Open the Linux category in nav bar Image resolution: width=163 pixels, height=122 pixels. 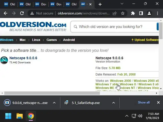pos(36,40)
